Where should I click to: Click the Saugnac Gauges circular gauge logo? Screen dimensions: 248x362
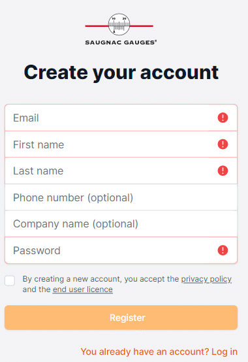(x=119, y=24)
